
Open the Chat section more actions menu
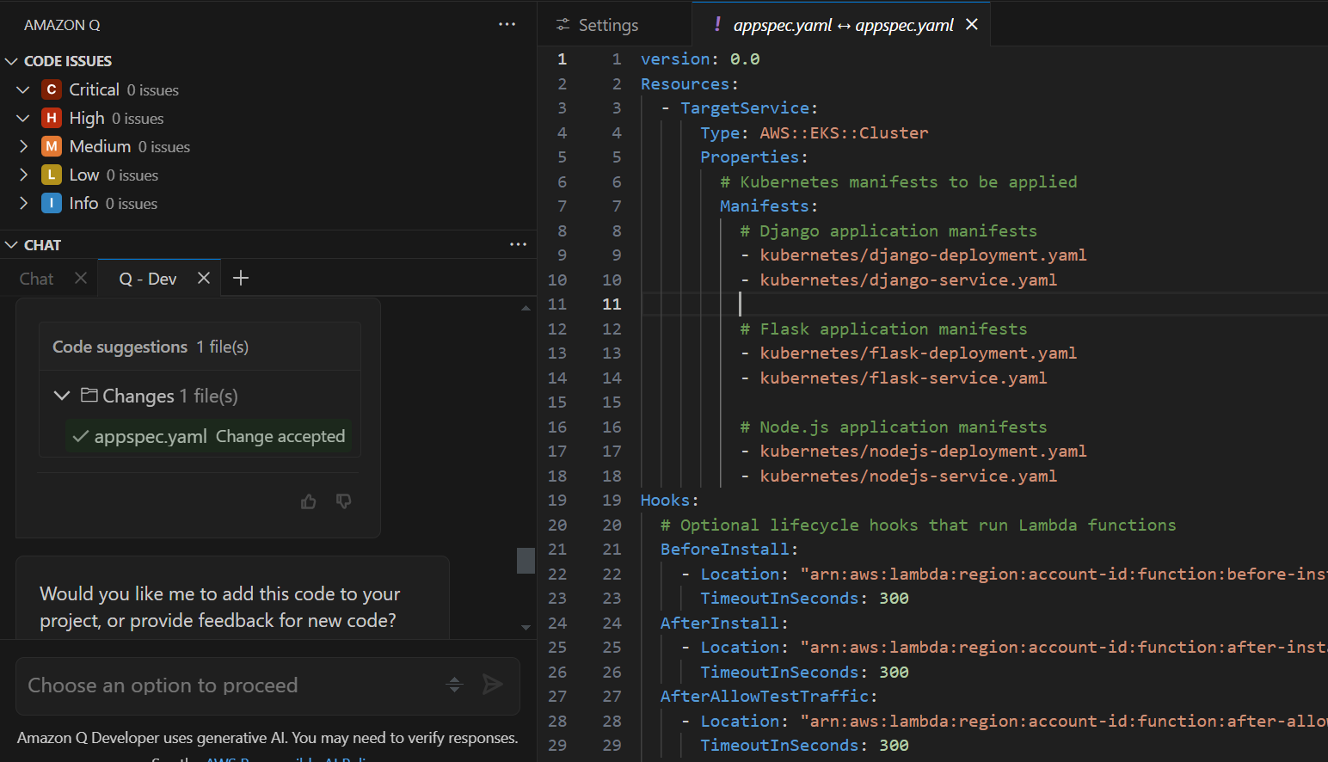click(518, 244)
